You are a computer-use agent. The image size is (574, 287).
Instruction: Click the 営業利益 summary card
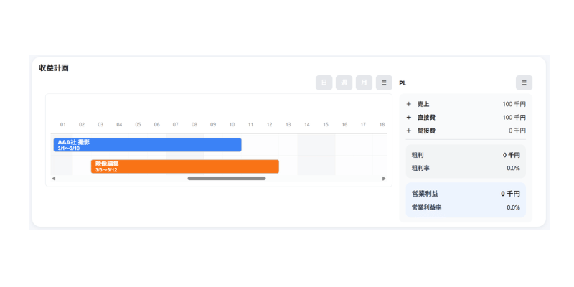(466, 200)
